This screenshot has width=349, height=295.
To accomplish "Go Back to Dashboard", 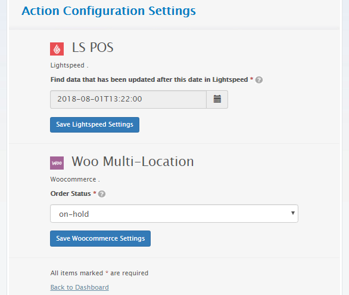I will click(79, 287).
